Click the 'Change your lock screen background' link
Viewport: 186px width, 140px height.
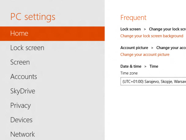click(152, 36)
